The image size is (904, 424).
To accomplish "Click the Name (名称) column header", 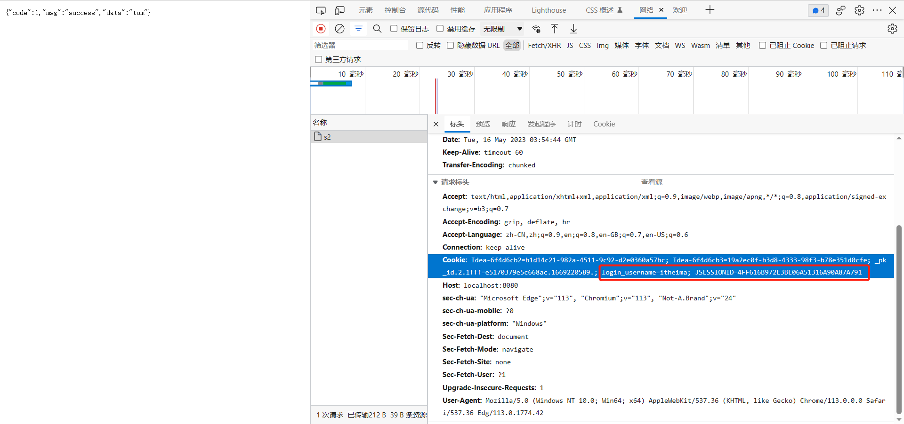I will (x=369, y=122).
